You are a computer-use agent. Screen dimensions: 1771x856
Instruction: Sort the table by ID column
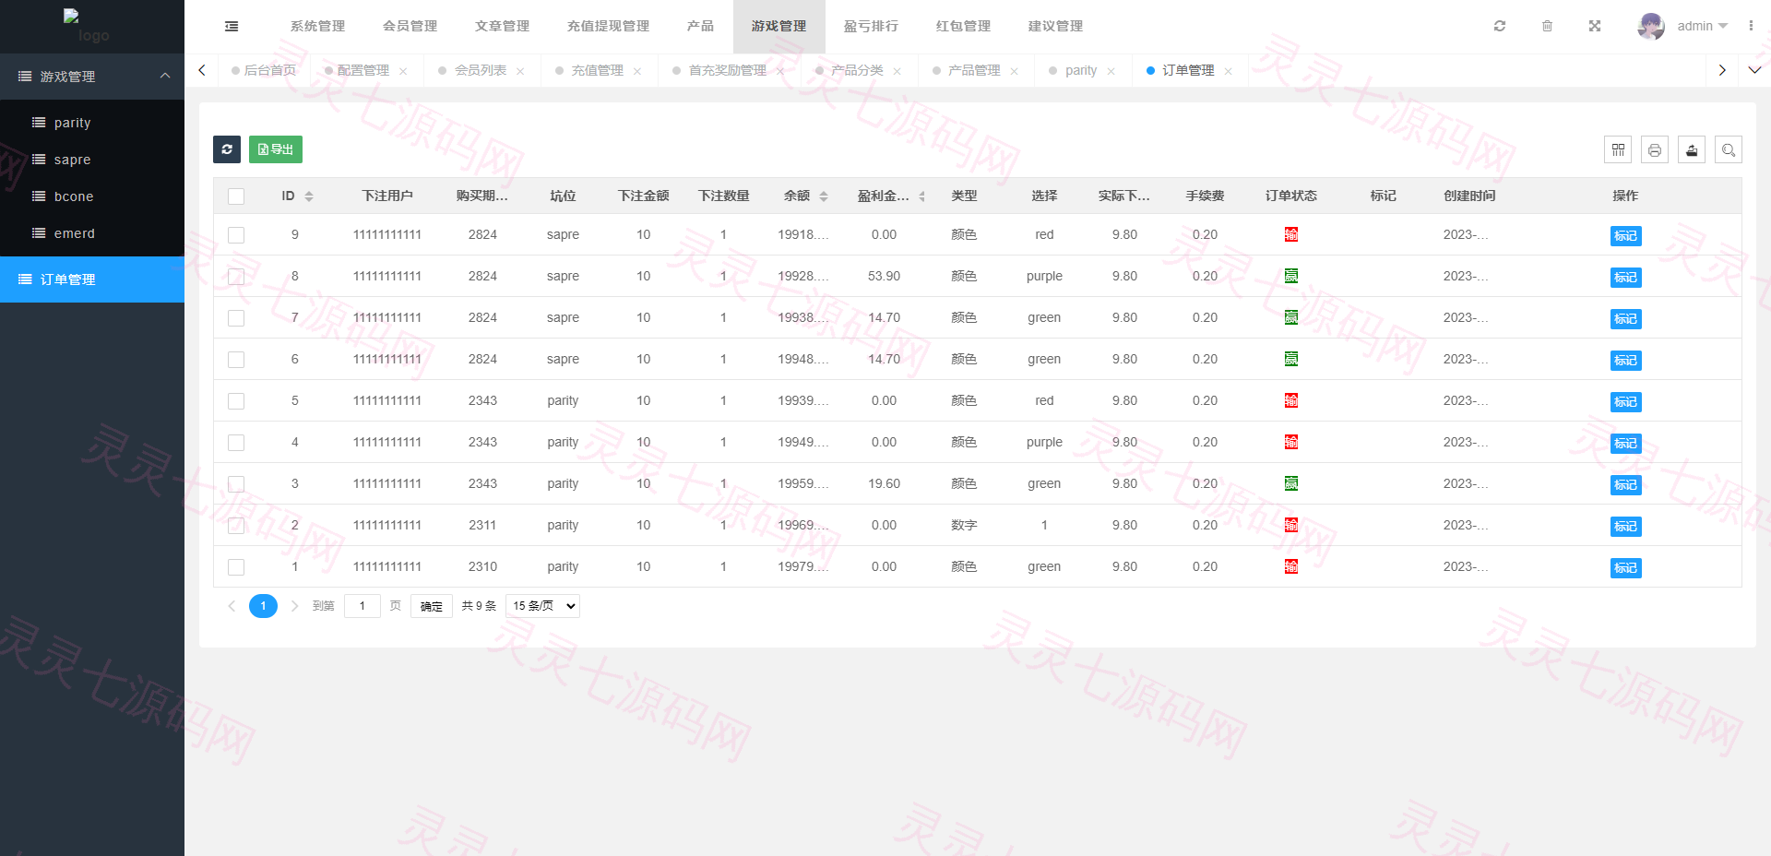pyautogui.click(x=309, y=196)
